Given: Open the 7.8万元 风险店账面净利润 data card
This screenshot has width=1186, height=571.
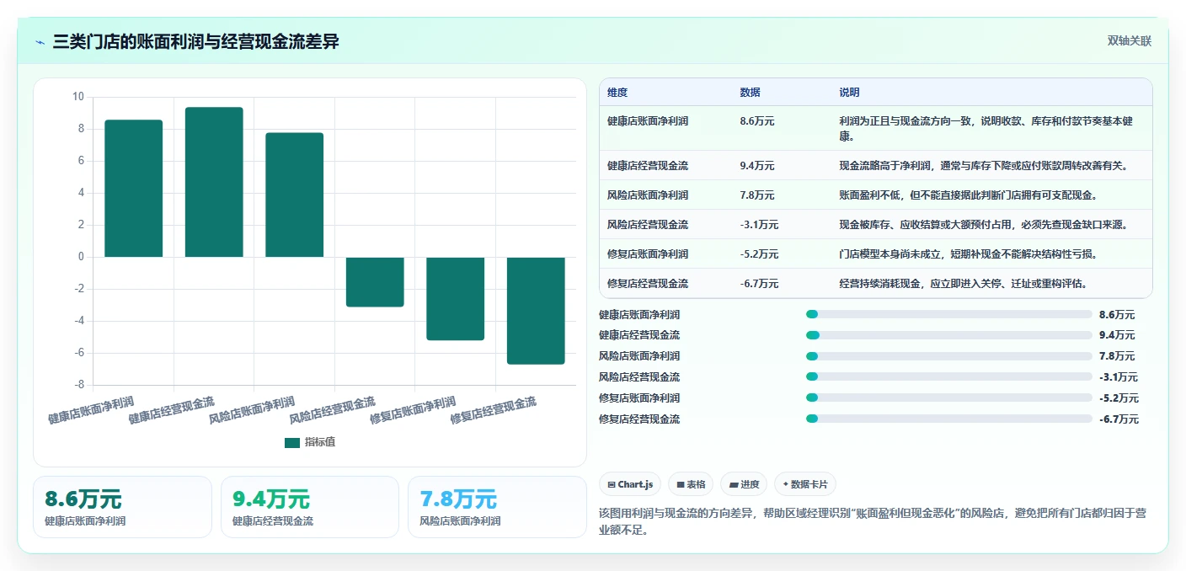Looking at the screenshot, I should pyautogui.click(x=497, y=507).
